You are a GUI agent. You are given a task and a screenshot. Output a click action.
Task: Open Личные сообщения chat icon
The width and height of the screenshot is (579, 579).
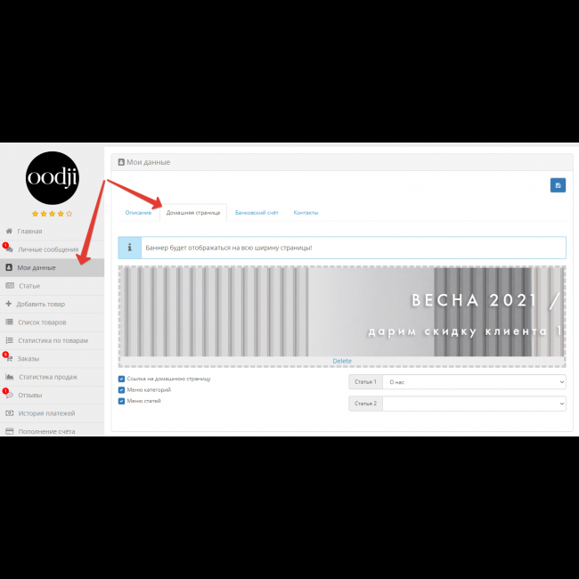tap(9, 250)
